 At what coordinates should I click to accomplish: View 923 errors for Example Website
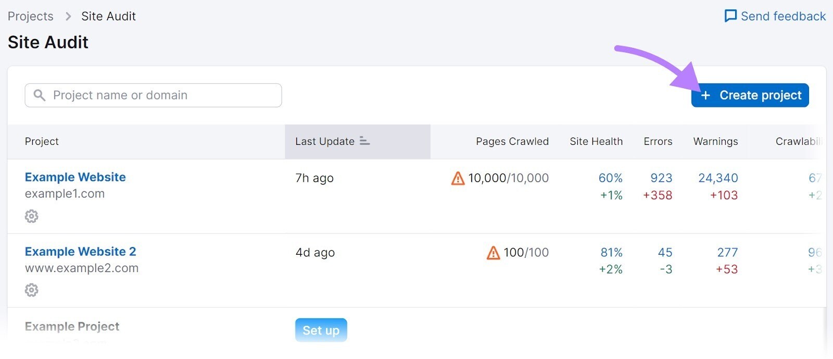[661, 178]
